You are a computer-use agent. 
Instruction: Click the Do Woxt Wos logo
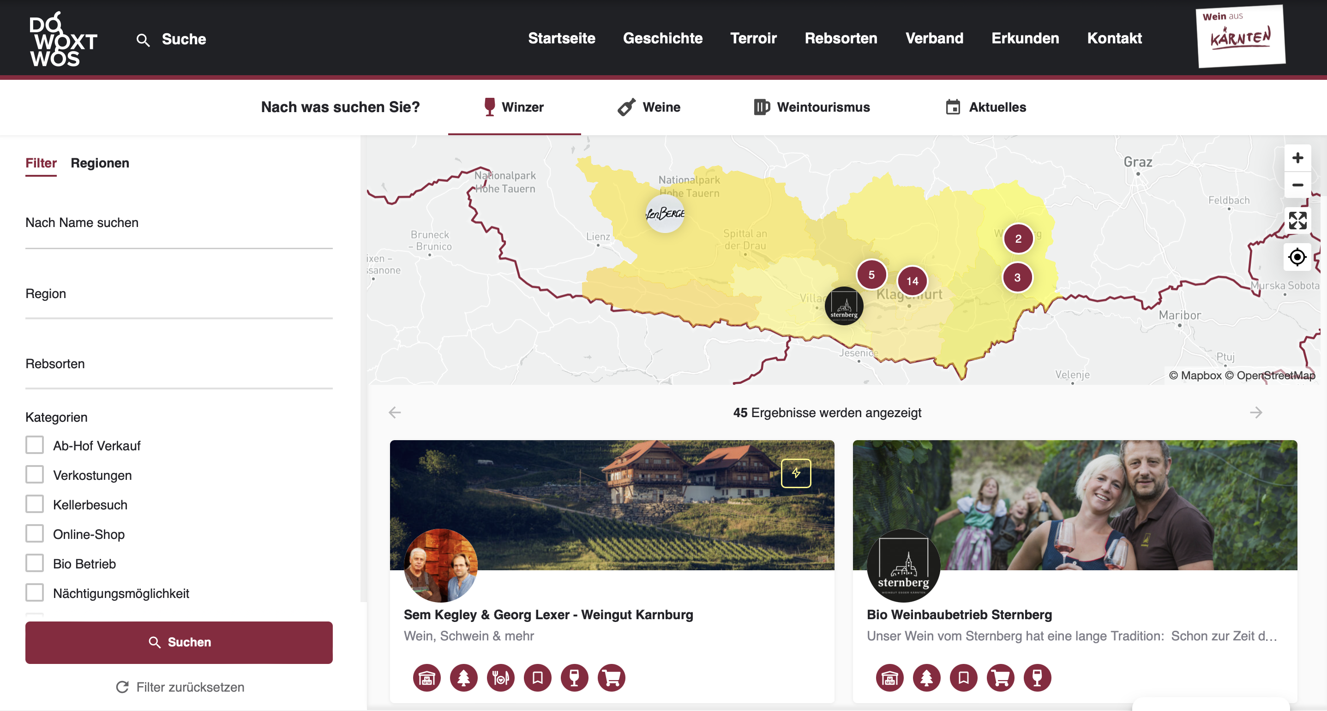tap(63, 39)
